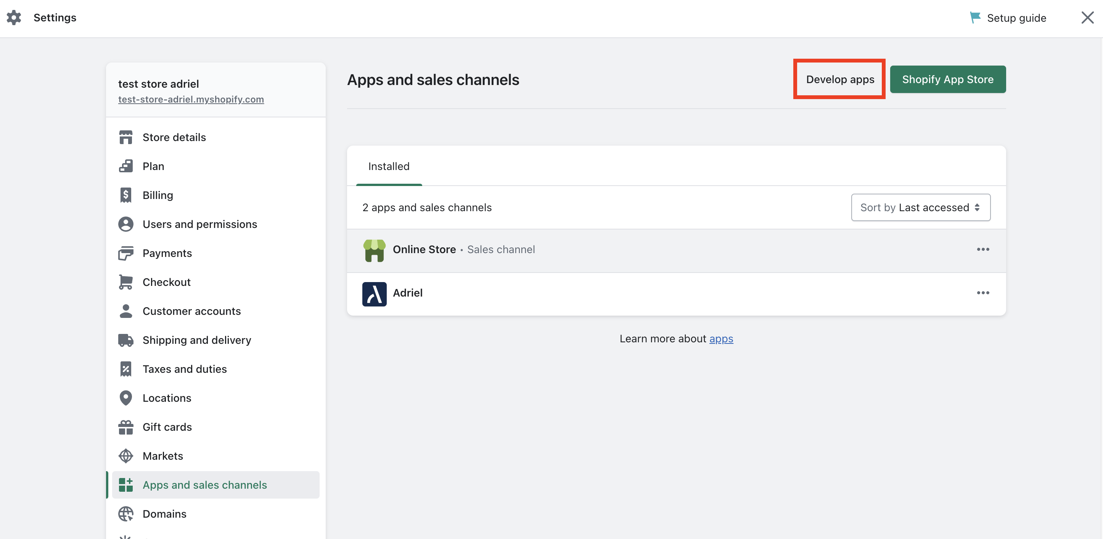Click the Checkout cart icon
This screenshot has width=1103, height=539.
pyautogui.click(x=125, y=282)
